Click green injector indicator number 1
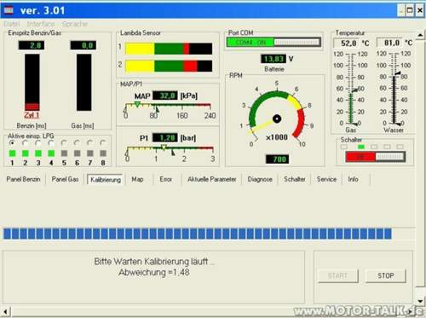This screenshot has height=318, width=426. [12, 153]
